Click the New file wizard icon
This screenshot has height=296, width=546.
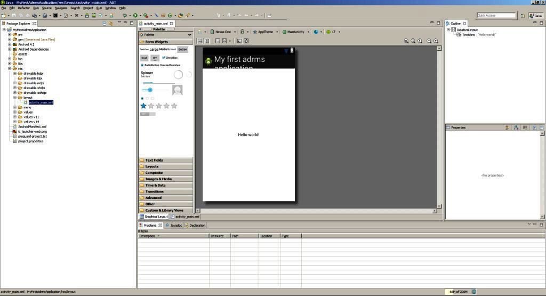pos(4,15)
